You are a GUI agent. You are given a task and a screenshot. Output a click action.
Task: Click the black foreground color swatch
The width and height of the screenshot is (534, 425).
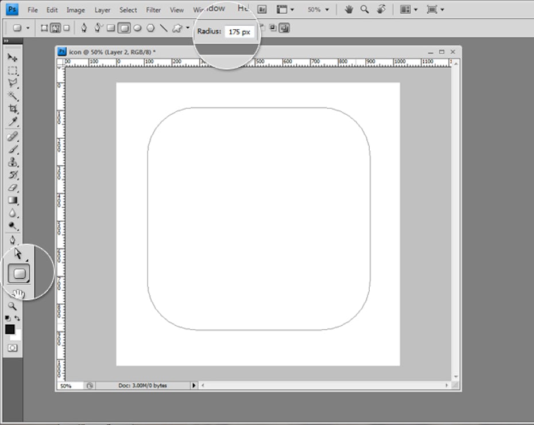tap(10, 329)
